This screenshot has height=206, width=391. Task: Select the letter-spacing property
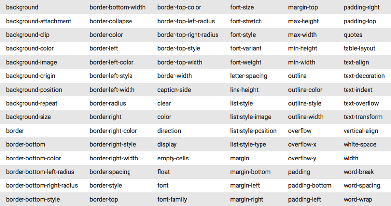coord(249,76)
